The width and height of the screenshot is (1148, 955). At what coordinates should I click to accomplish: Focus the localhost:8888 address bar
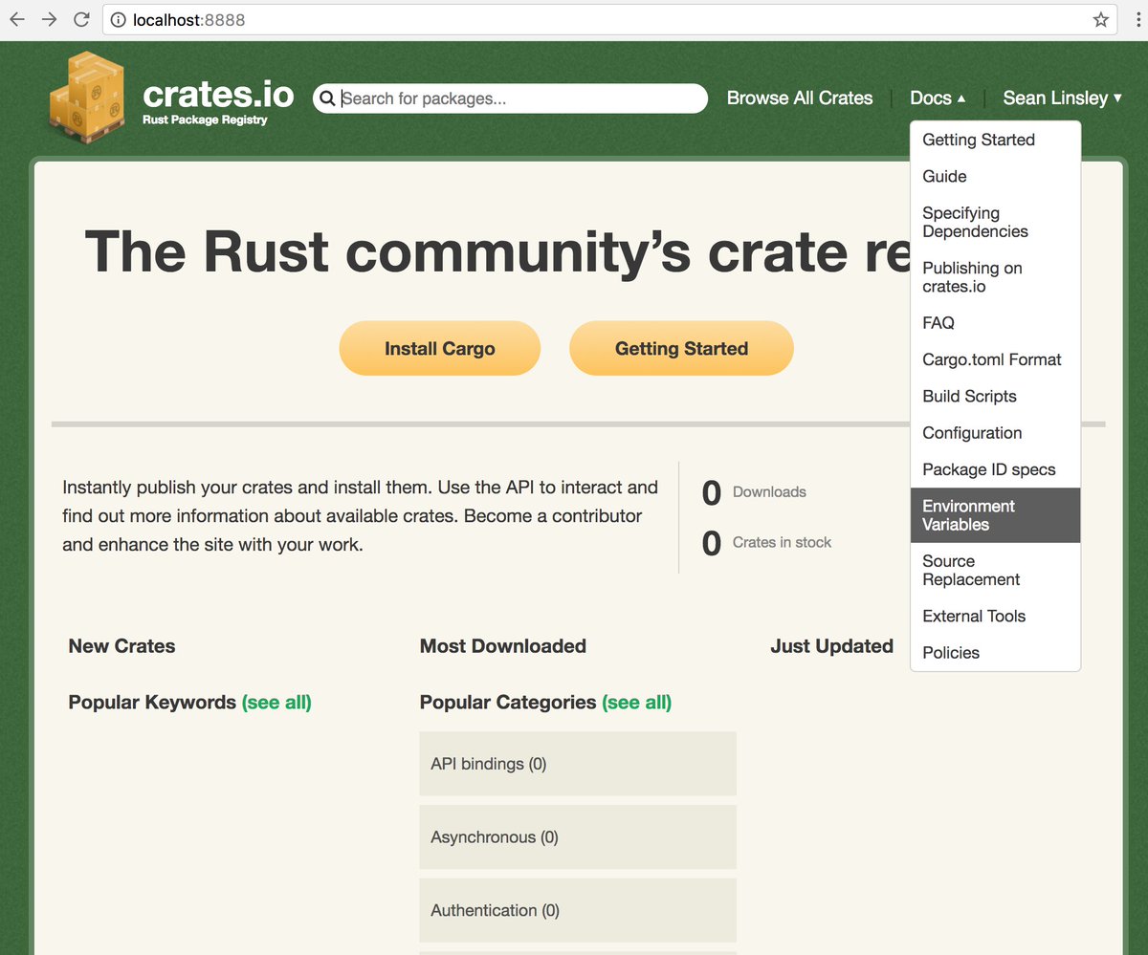(x=608, y=19)
